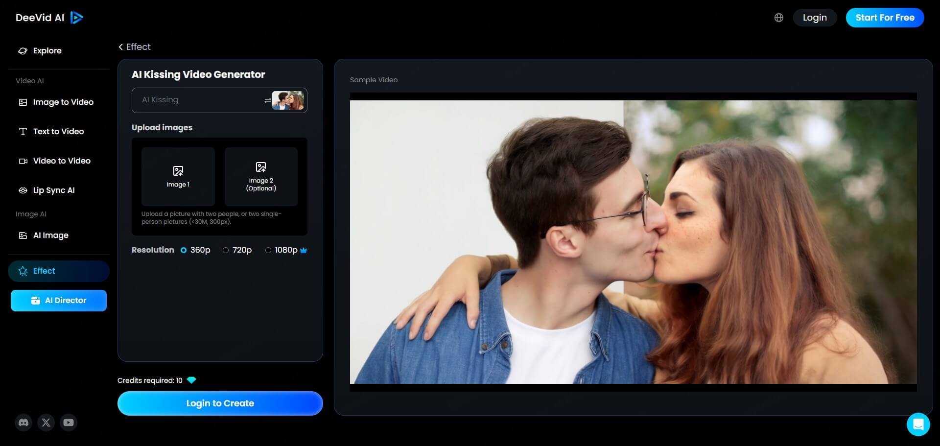
Task: Click the swap effect arrows icon
Action: click(266, 100)
